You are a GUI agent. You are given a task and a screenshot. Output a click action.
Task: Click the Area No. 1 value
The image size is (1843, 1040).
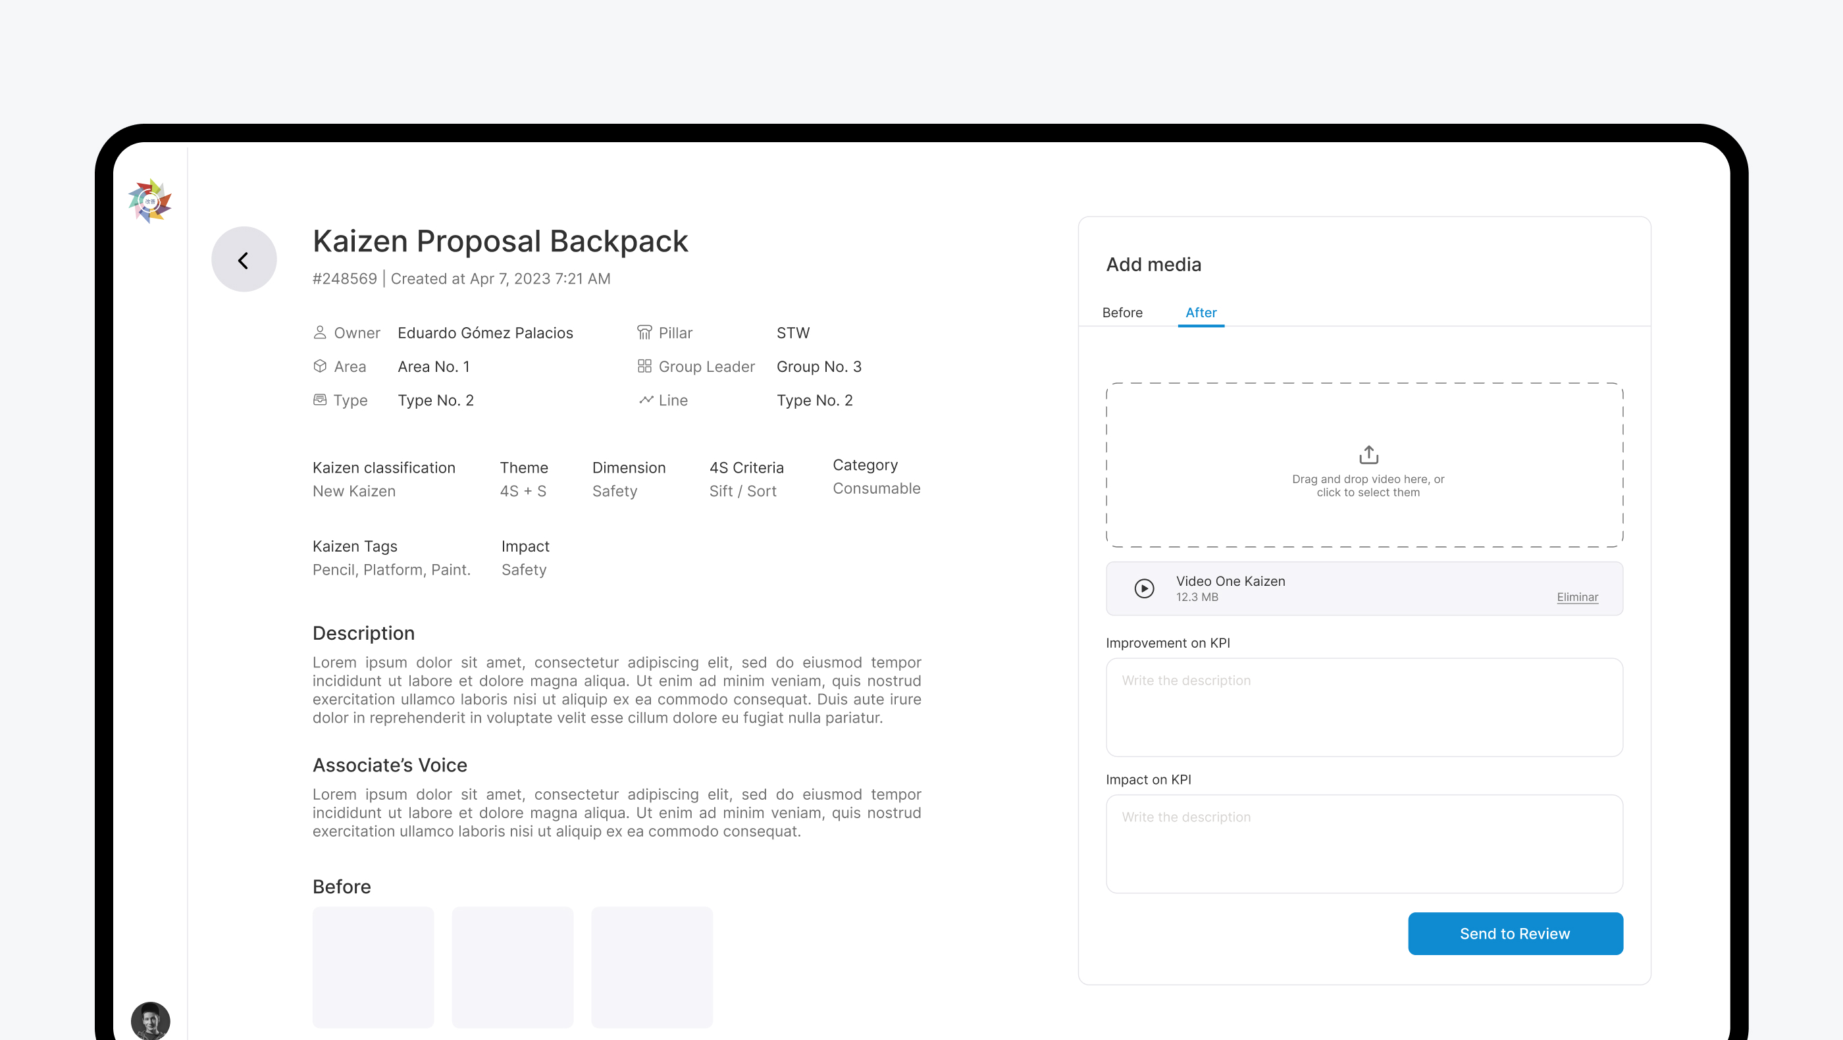click(x=434, y=366)
